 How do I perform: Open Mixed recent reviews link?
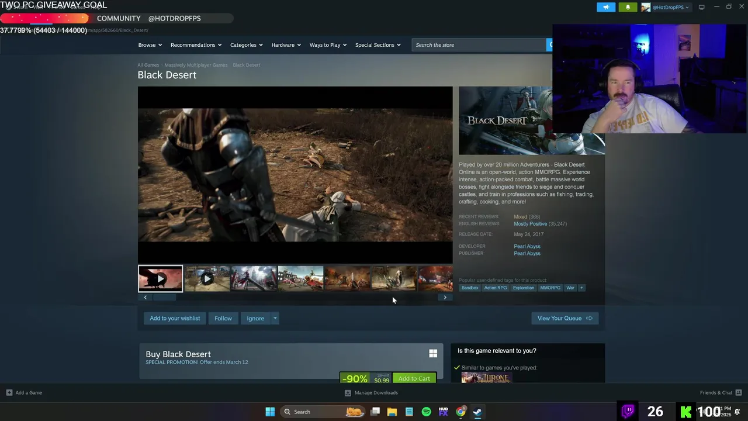(x=520, y=217)
